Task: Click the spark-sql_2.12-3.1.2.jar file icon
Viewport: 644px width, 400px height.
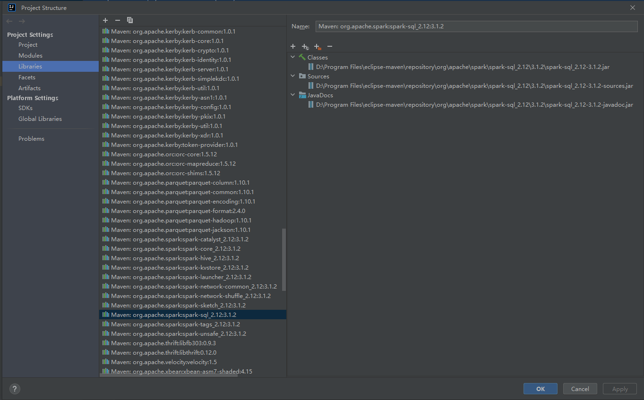Action: coord(311,67)
